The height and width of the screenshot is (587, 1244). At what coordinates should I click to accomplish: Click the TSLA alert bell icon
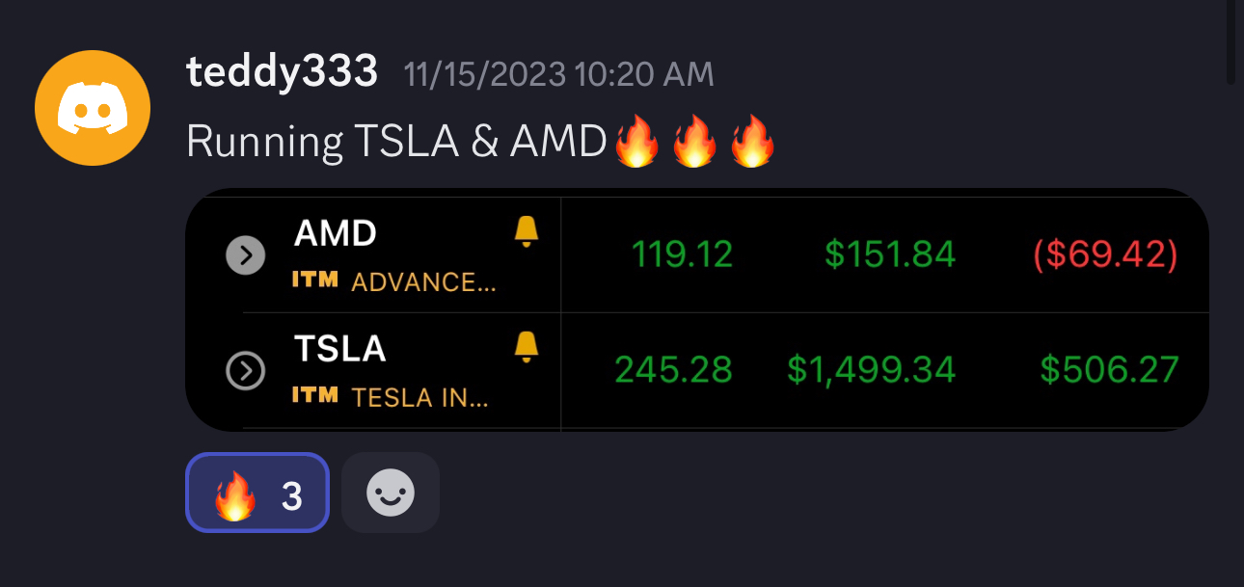pos(526,345)
